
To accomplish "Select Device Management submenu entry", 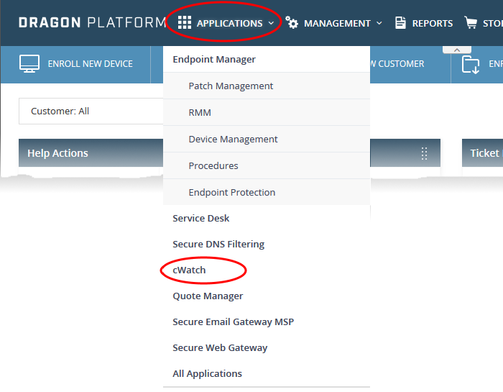I will click(267, 139).
